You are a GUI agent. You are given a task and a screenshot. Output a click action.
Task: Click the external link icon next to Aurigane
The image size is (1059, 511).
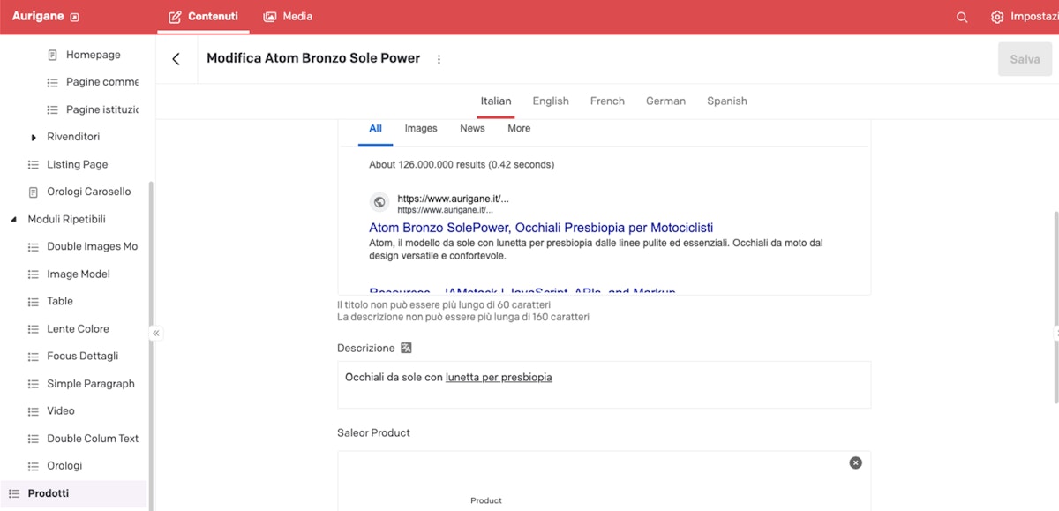[x=74, y=17]
